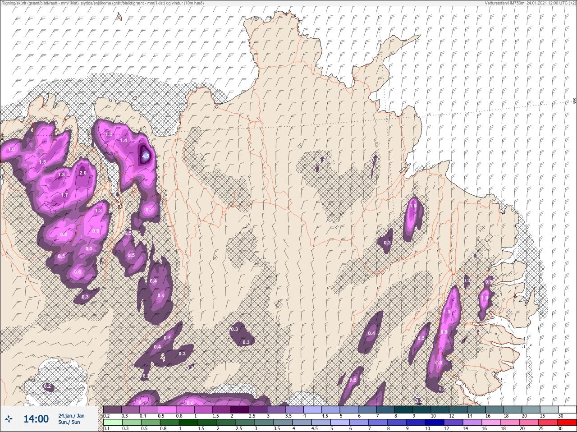Select rain scale swatch between 0.1 and 0.3

(113, 423)
